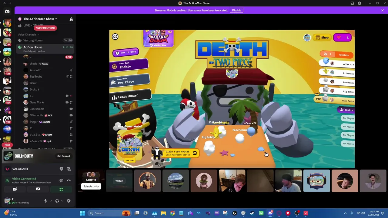Image resolution: width=388 pixels, height=218 pixels.
Task: Mute the game sound with speaker icon
Action: [x=115, y=37]
